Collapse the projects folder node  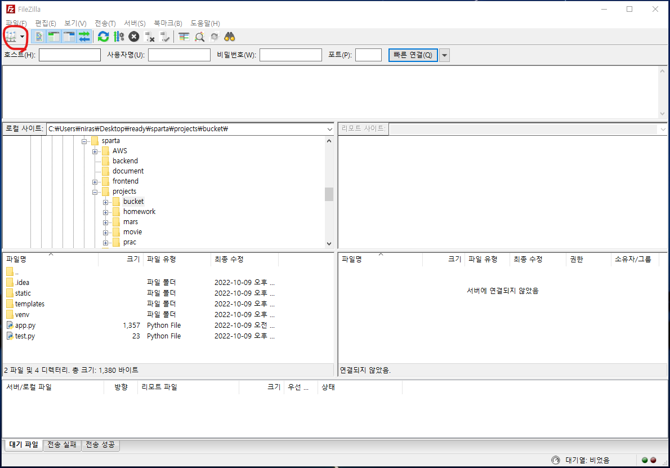[x=95, y=192]
